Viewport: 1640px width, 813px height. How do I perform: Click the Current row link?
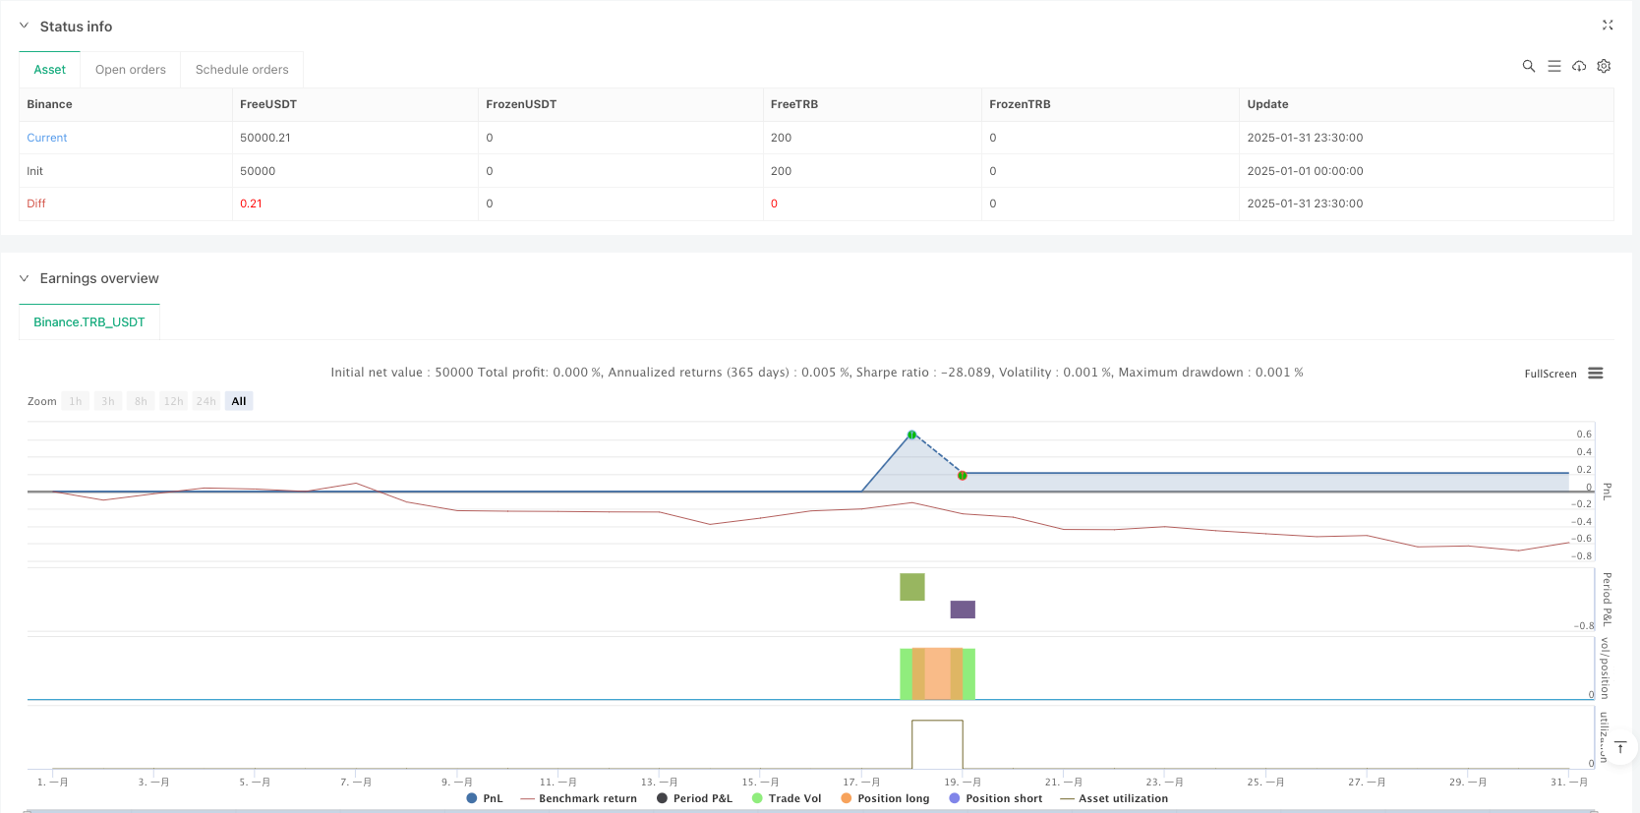click(x=47, y=138)
